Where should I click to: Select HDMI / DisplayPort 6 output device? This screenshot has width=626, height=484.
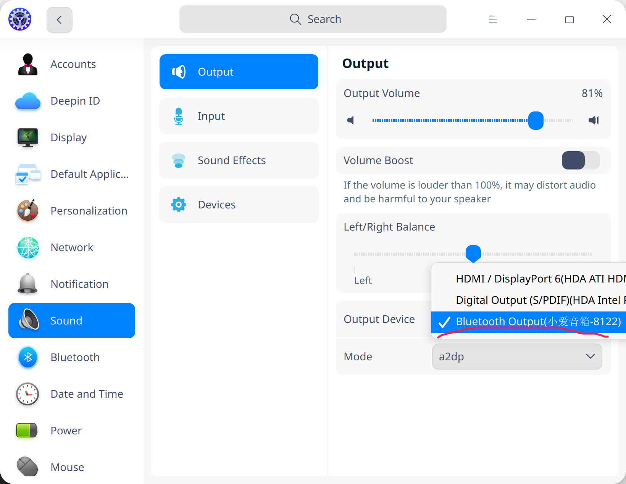534,279
